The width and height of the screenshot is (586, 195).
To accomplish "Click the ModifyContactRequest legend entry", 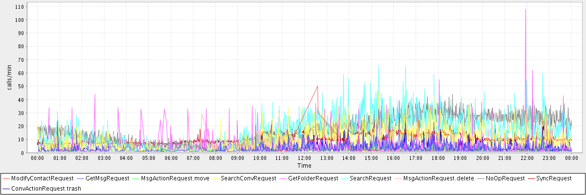I will click(42, 178).
